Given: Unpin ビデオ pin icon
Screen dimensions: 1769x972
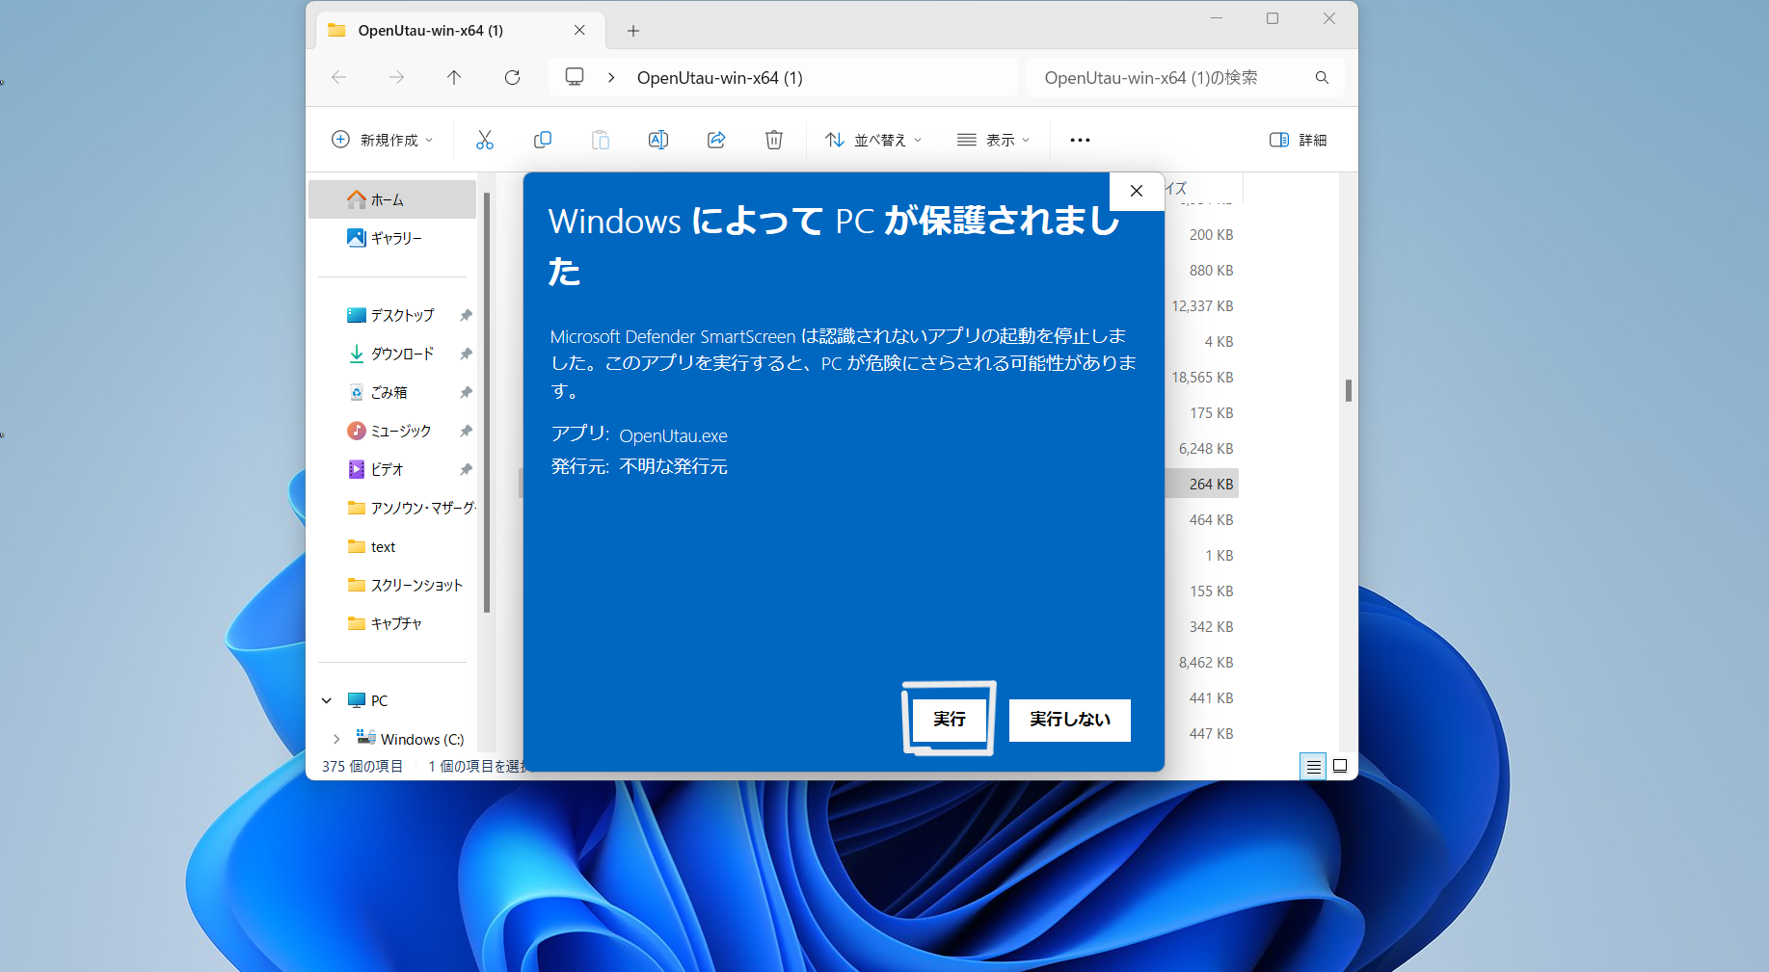Looking at the screenshot, I should click(466, 469).
